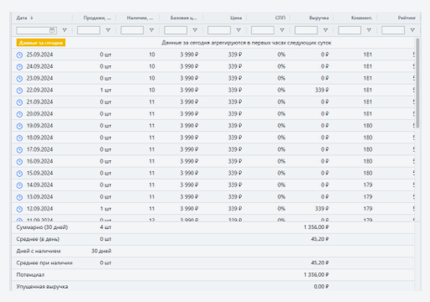The width and height of the screenshot is (430, 302).
Task: Open filter funnel for СПП column
Action: 282,30
